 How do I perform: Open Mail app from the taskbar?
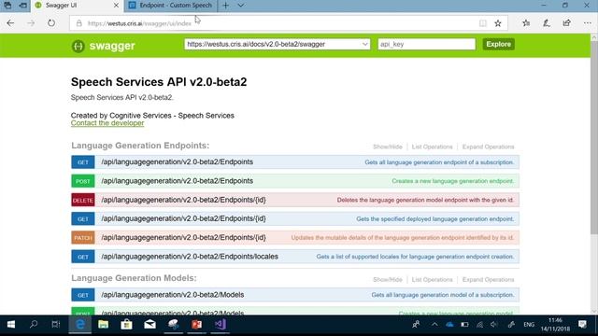tap(149, 325)
